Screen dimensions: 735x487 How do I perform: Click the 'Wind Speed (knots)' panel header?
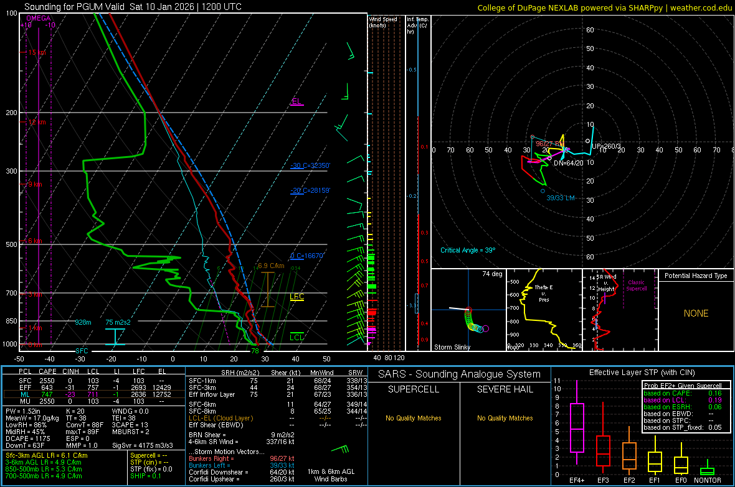(383, 22)
